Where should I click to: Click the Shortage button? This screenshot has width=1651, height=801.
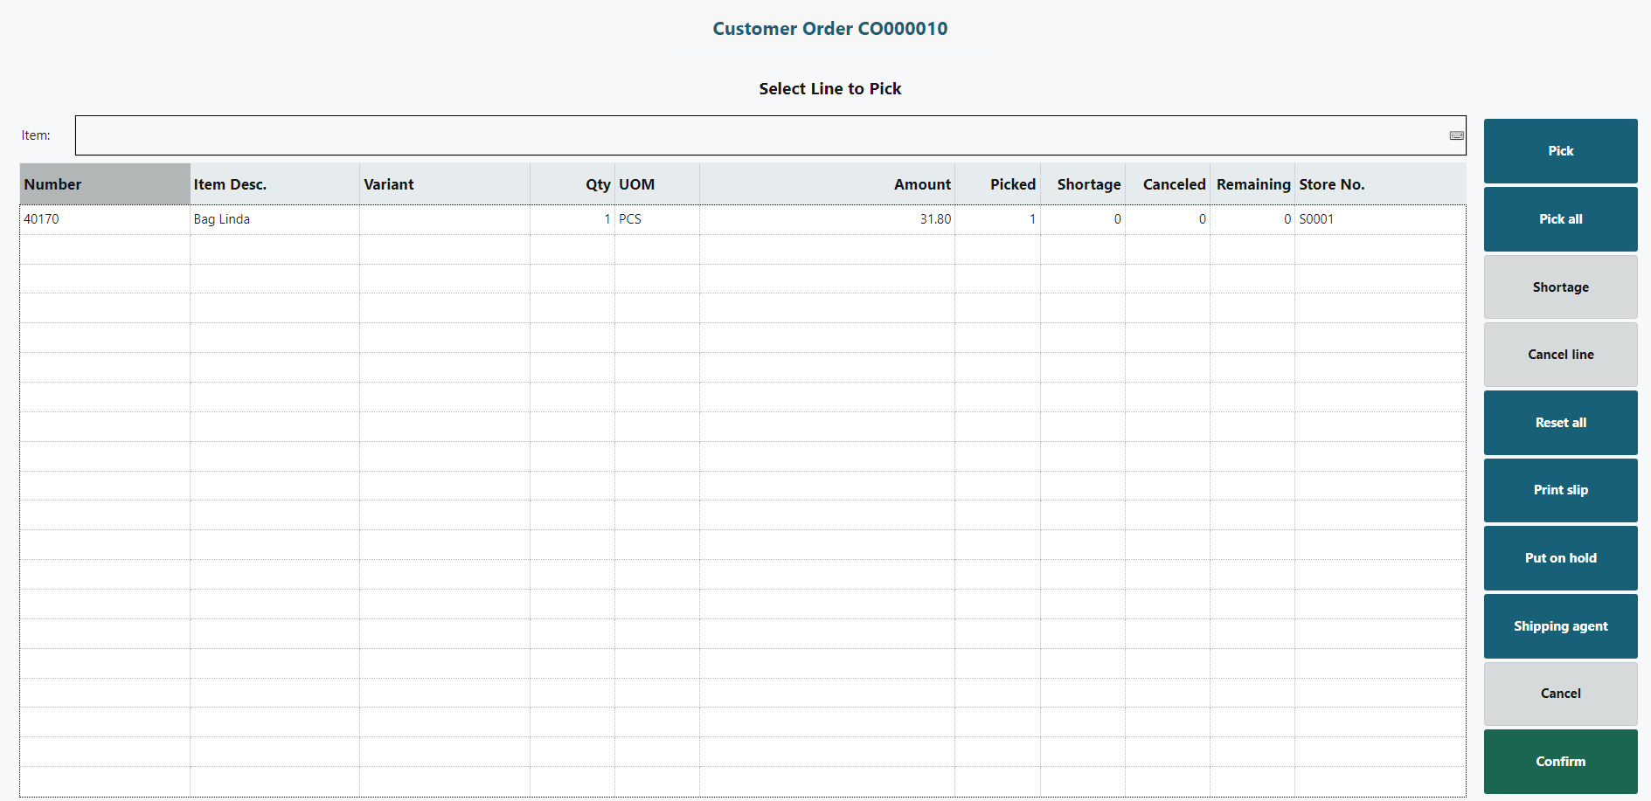click(x=1560, y=287)
